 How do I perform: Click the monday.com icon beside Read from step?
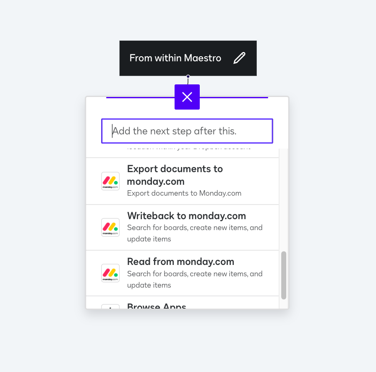tap(110, 272)
